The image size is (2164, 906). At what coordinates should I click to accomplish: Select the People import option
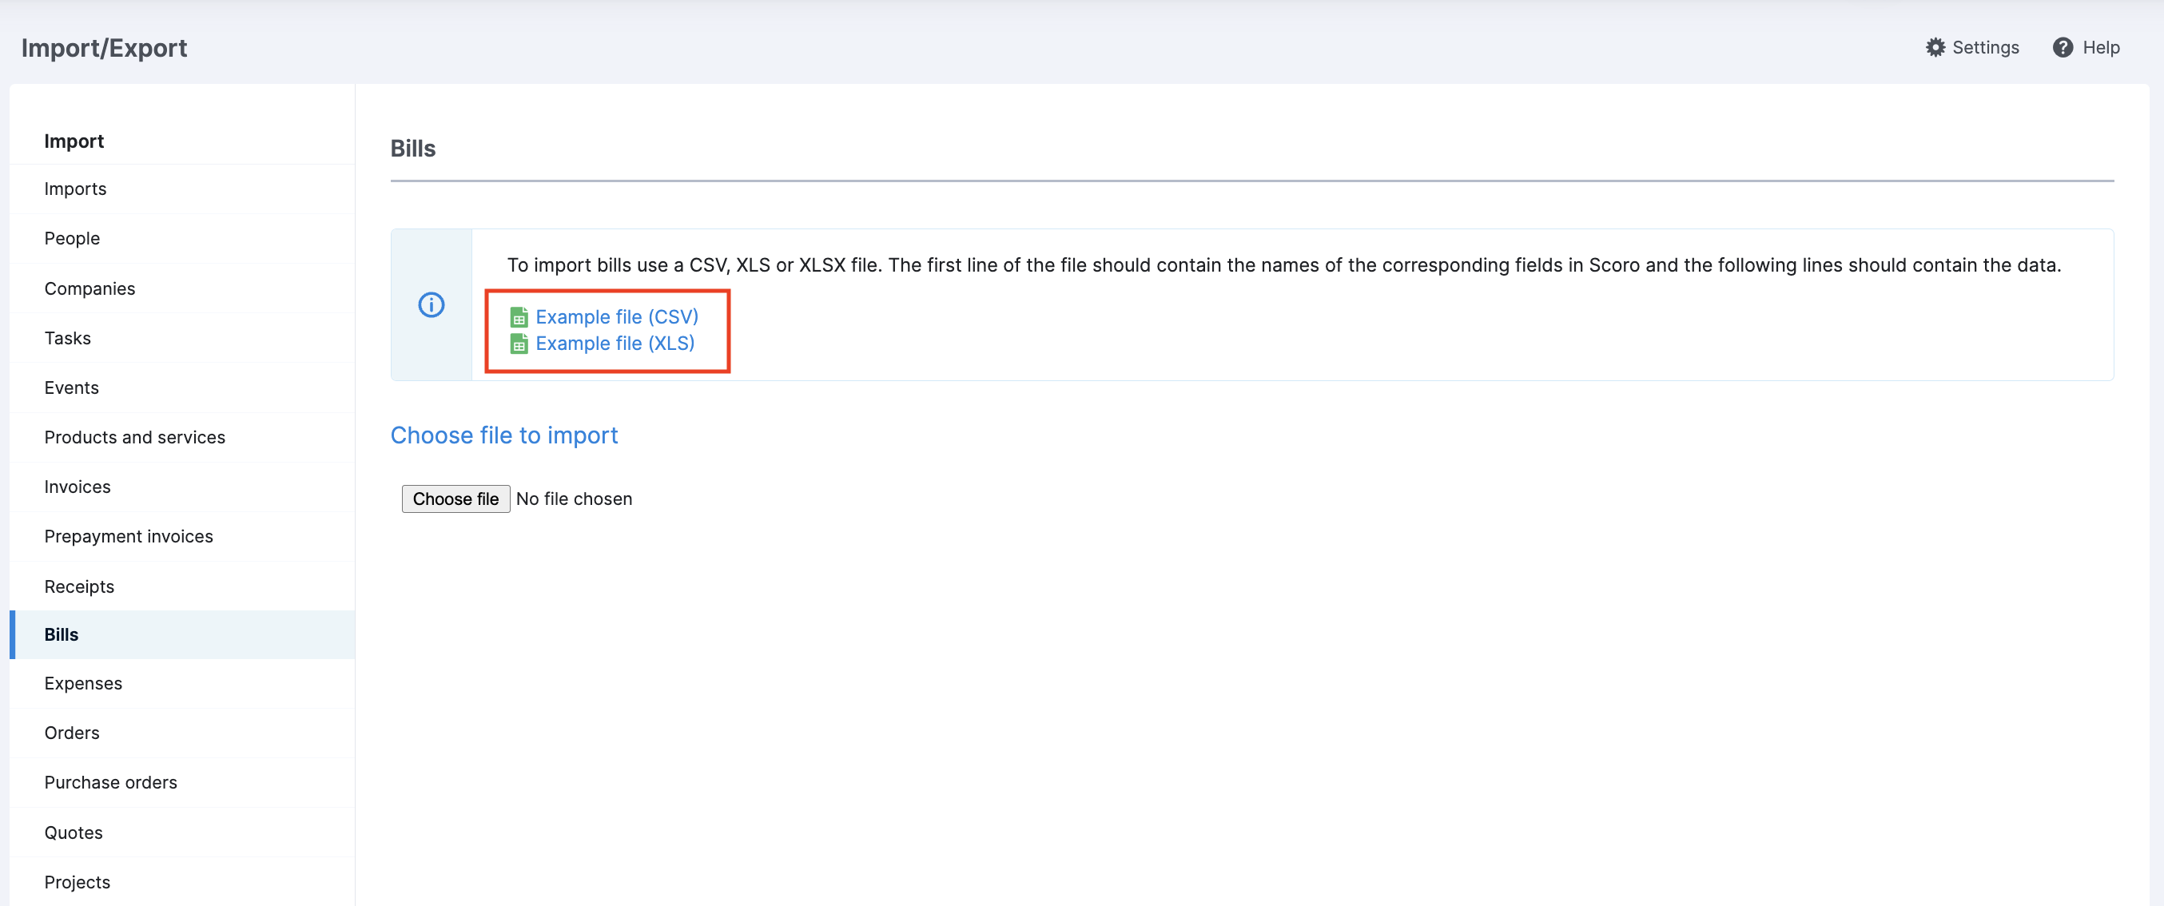[x=71, y=237]
